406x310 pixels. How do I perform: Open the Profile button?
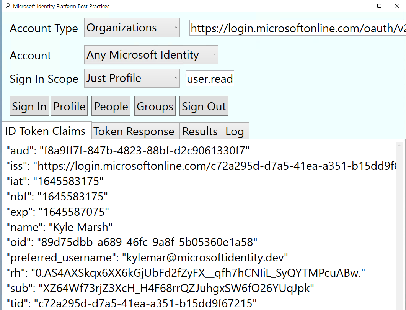tap(69, 106)
